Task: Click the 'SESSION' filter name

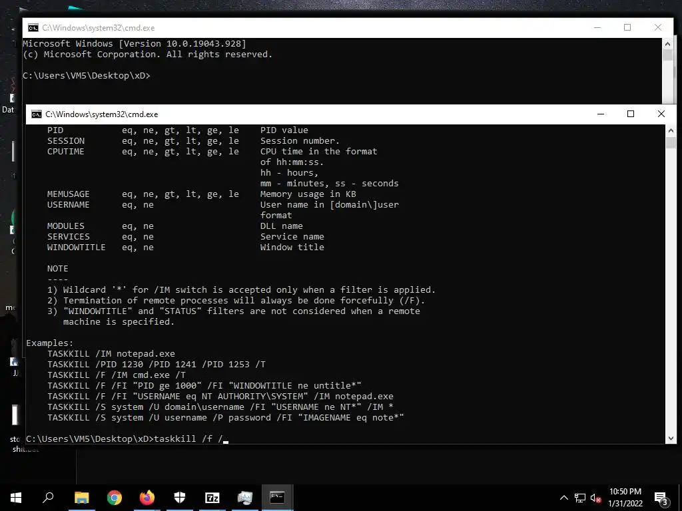Action: pyautogui.click(x=66, y=141)
